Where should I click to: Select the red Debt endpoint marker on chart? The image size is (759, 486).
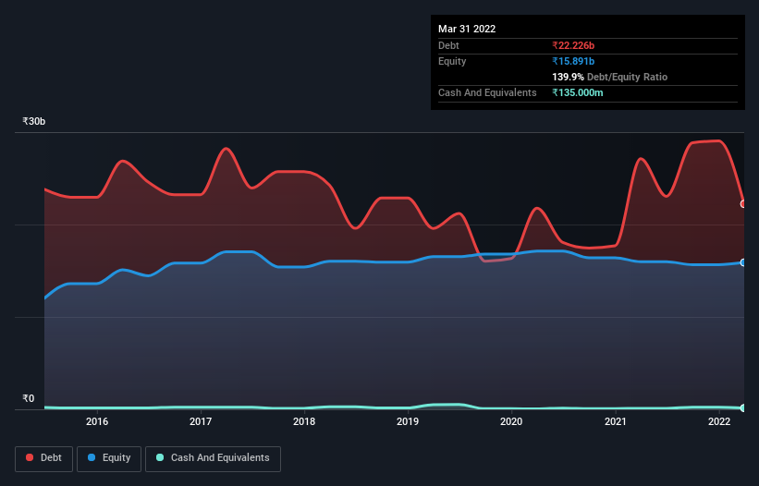point(743,204)
